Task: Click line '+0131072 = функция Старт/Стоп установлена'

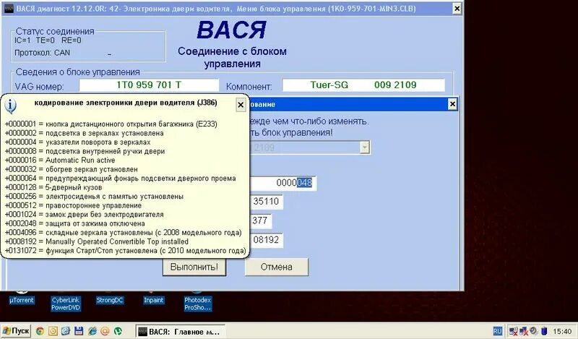Action: (x=125, y=251)
